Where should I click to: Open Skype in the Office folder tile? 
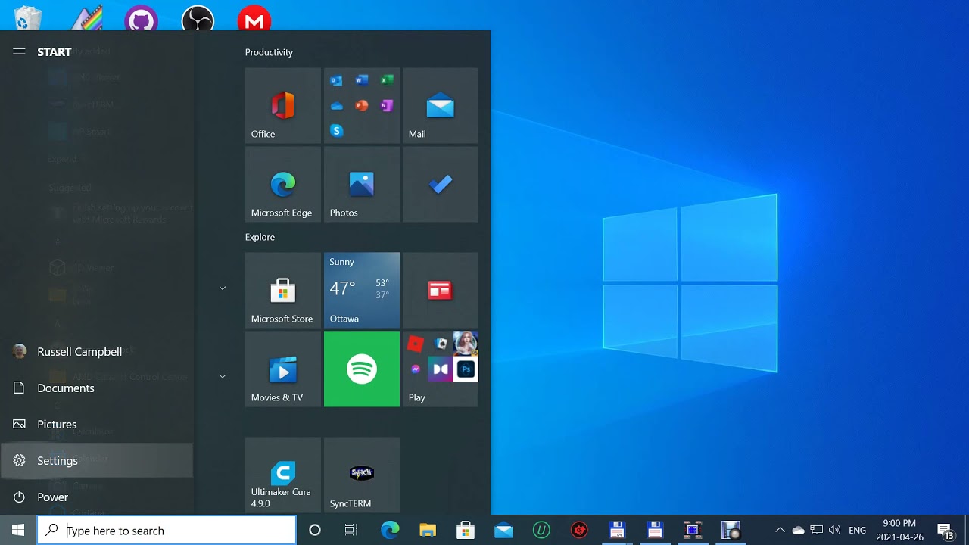[x=337, y=131]
